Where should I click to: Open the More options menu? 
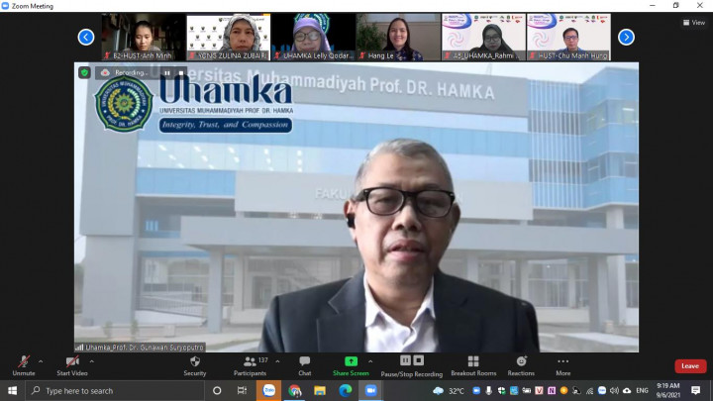(x=562, y=366)
